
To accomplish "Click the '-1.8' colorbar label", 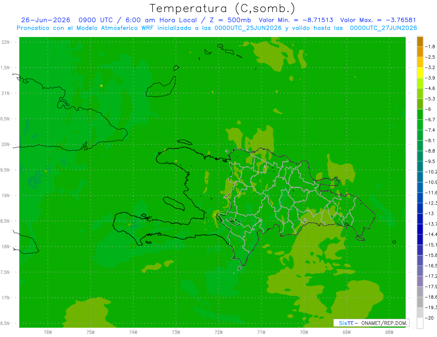I will tap(430, 47).
